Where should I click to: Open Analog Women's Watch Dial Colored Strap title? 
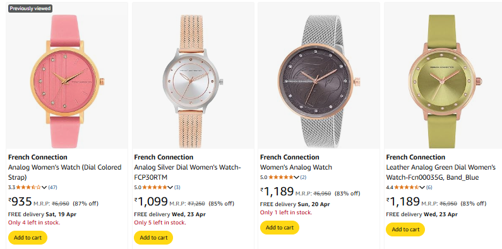click(65, 172)
